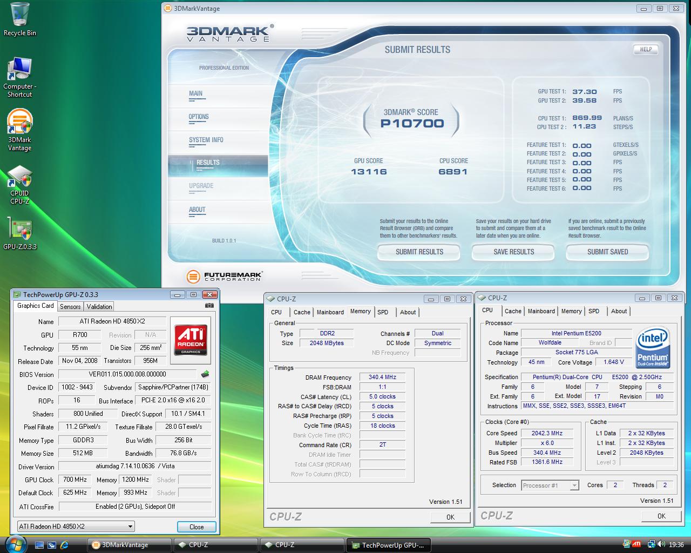Activate the 3DMarkVantage taskbar button
The image size is (691, 553).
point(130,545)
